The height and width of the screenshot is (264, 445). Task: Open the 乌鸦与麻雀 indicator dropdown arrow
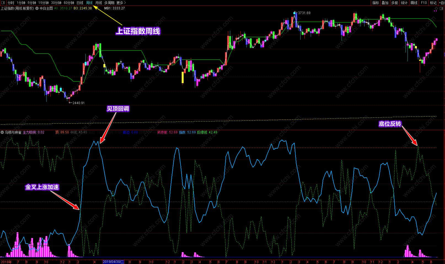click(2, 132)
